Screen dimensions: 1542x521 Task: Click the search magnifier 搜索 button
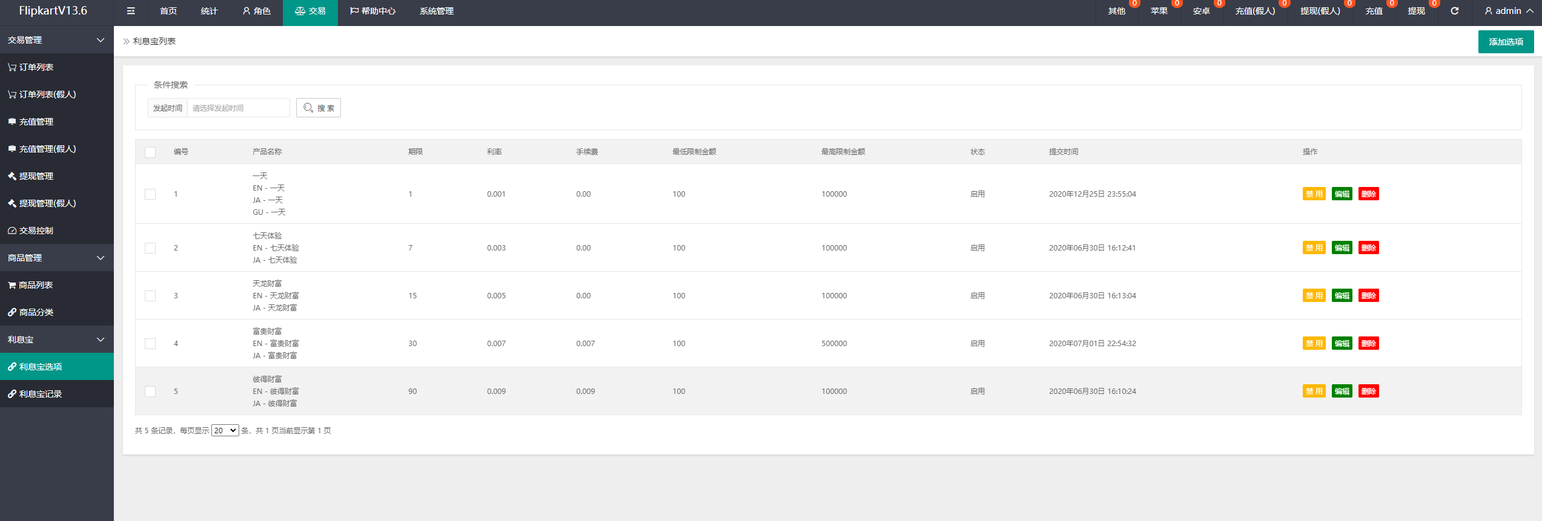point(319,108)
